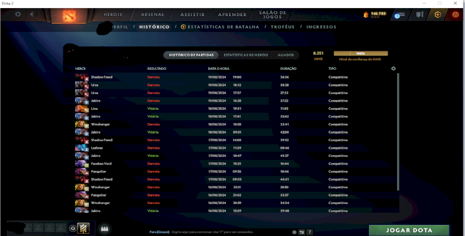The height and width of the screenshot is (236, 465).
Task: Click the Nível de confiança do MMR label
Action: [360, 59]
